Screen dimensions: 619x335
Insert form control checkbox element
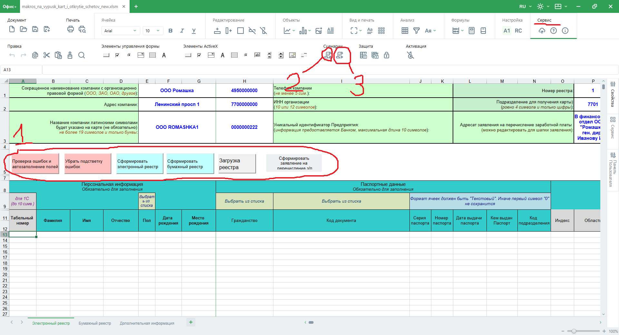coord(117,55)
